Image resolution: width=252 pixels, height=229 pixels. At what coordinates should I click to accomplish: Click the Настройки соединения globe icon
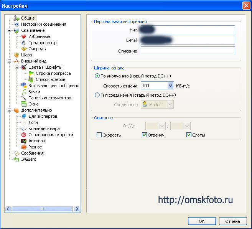coord(16,24)
